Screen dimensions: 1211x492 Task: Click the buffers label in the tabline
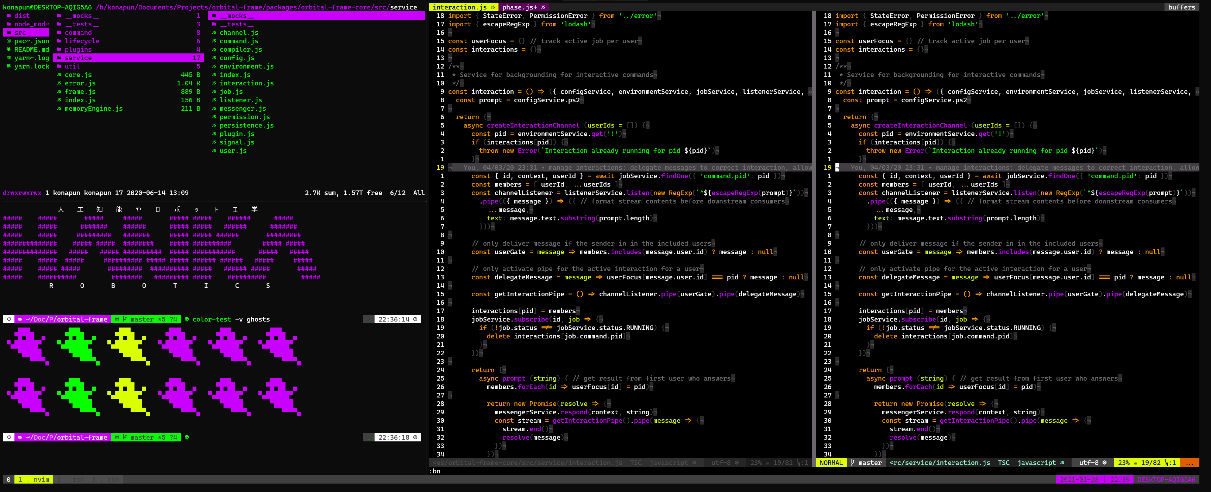(x=1181, y=7)
